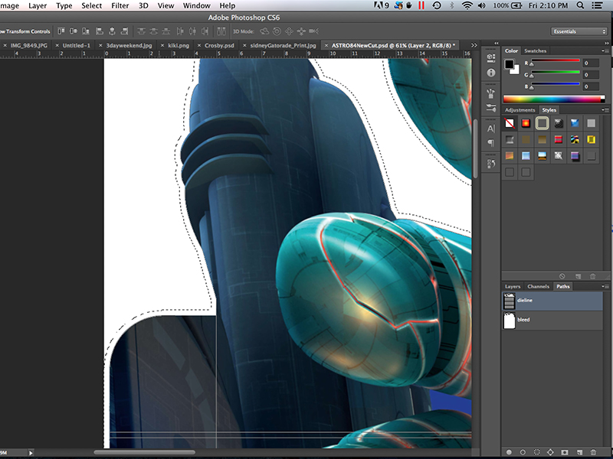Show hidden document tabs overflow arrows
The width and height of the screenshot is (613, 459).
pyautogui.click(x=474, y=45)
